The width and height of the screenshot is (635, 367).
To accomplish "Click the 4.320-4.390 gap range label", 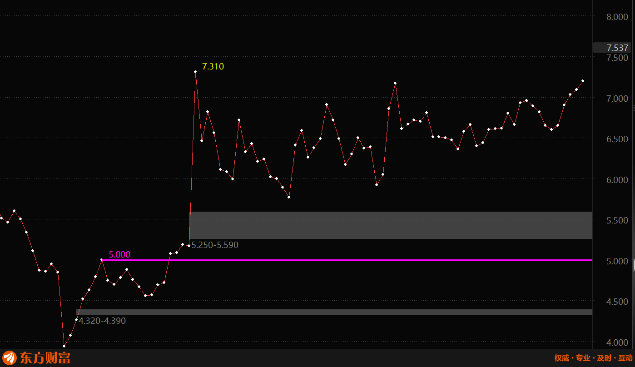I will coord(102,321).
